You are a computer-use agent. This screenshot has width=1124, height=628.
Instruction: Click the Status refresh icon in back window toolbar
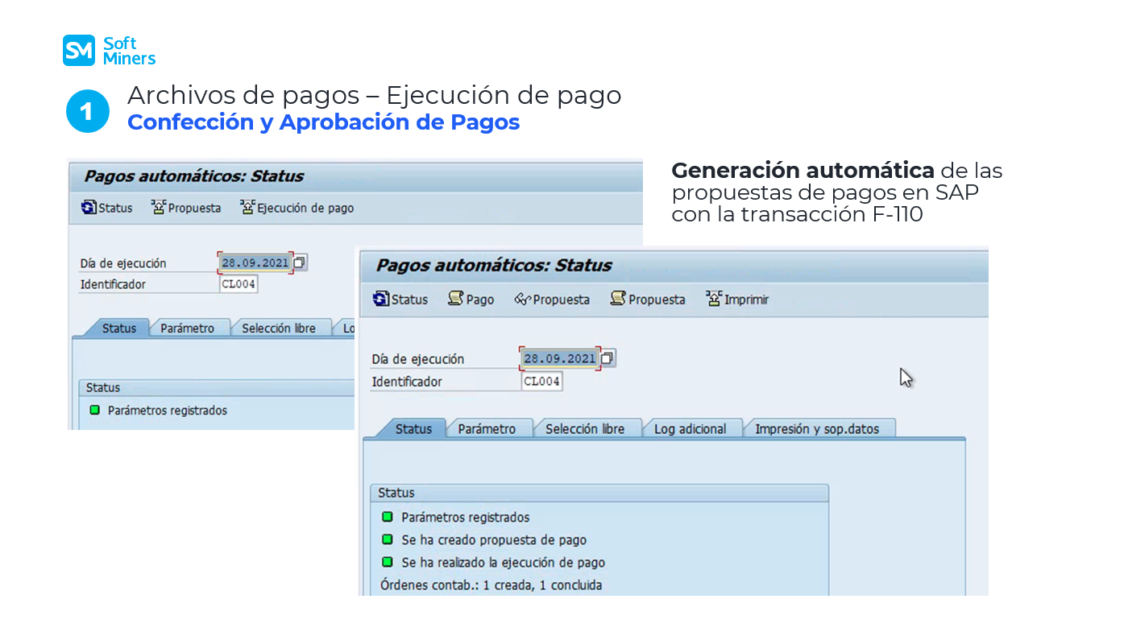(89, 208)
